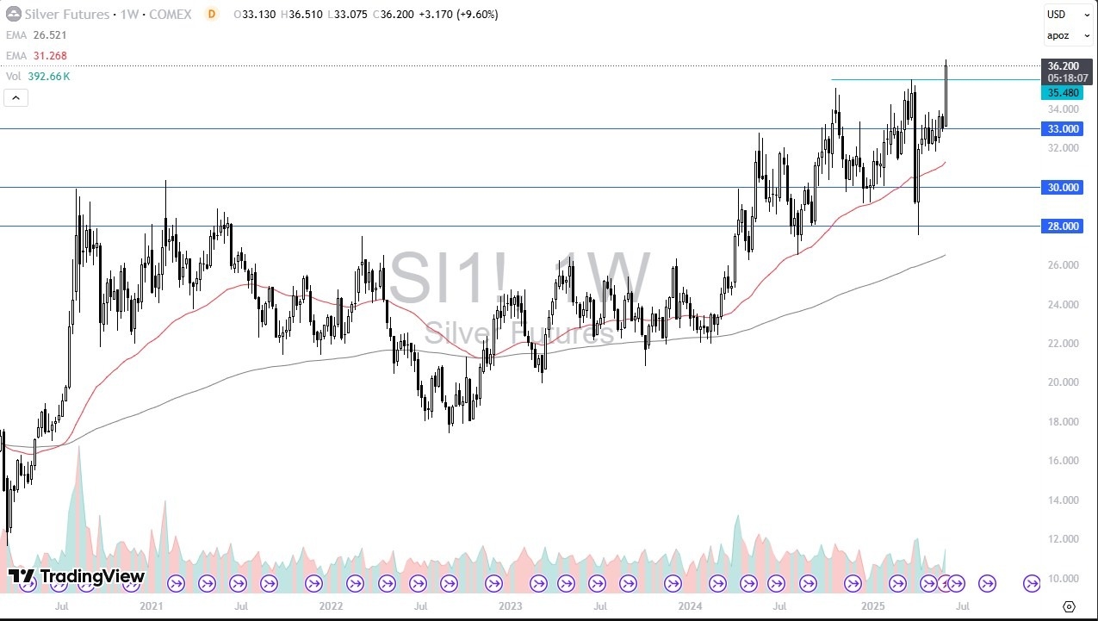Image resolution: width=1098 pixels, height=621 pixels.
Task: Open the Silver Futures symbol title
Action: click(x=106, y=15)
